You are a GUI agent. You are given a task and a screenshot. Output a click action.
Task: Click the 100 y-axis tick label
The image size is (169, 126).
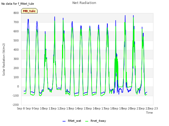click(x=16, y=77)
